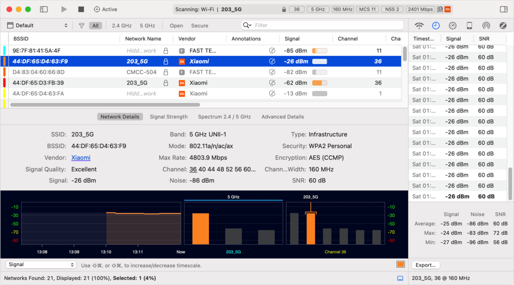
Task: Click annotation icon for 4A:DF:65:D4:63:FA row
Action: click(272, 94)
